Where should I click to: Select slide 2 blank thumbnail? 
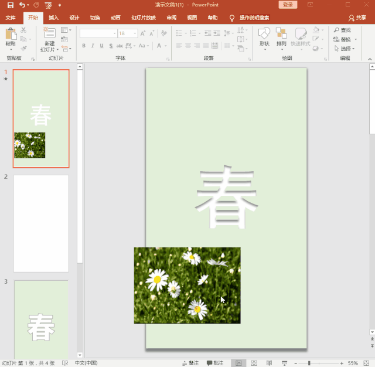point(41,223)
